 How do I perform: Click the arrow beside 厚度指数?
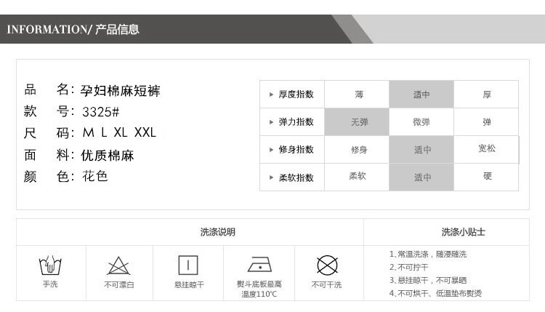click(272, 95)
